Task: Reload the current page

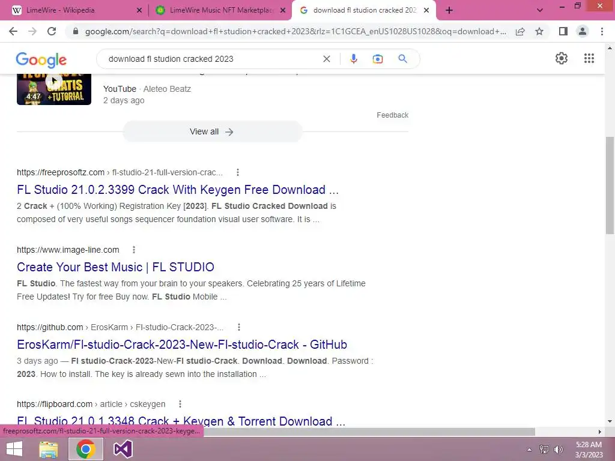Action: [x=52, y=31]
